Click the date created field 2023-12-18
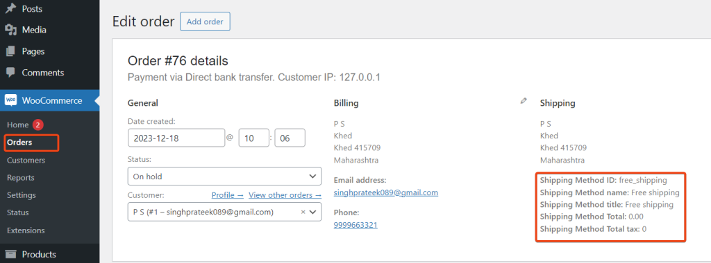 pyautogui.click(x=176, y=138)
